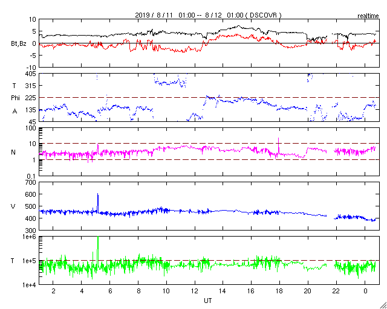Click the '8' hour tick on the UT axis
The image size is (387, 309).
[x=138, y=291]
